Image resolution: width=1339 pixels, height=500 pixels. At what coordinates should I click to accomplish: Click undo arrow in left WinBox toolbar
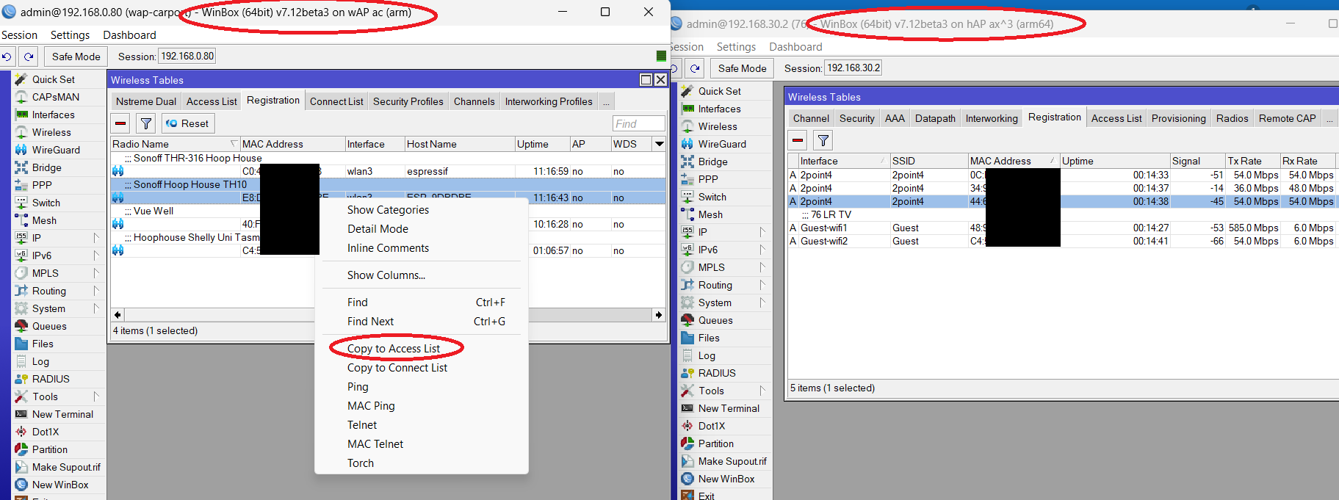pyautogui.click(x=7, y=57)
